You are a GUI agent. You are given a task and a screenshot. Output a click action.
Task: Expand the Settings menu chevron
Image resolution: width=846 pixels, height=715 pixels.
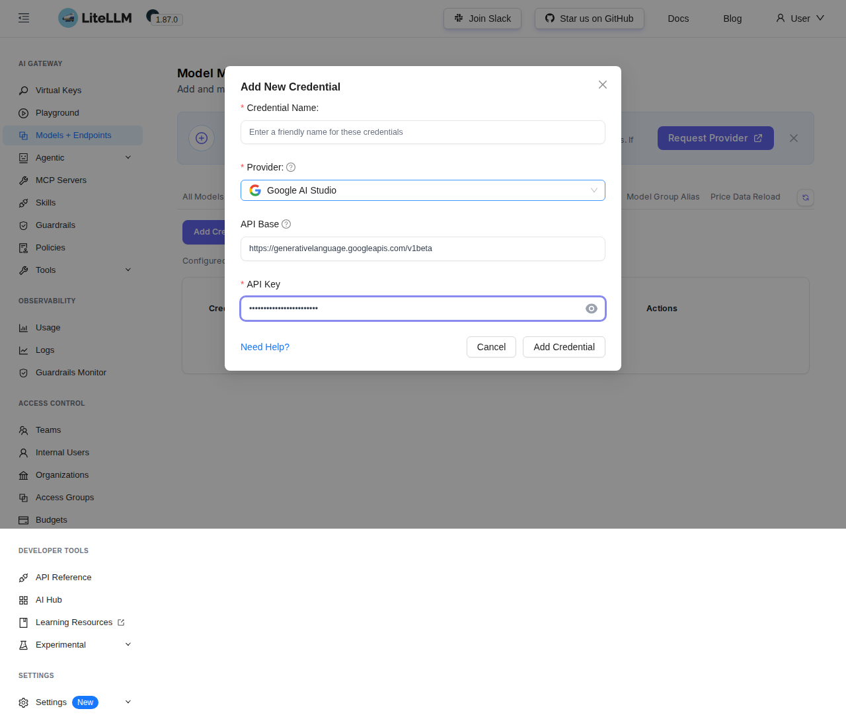[x=128, y=702]
